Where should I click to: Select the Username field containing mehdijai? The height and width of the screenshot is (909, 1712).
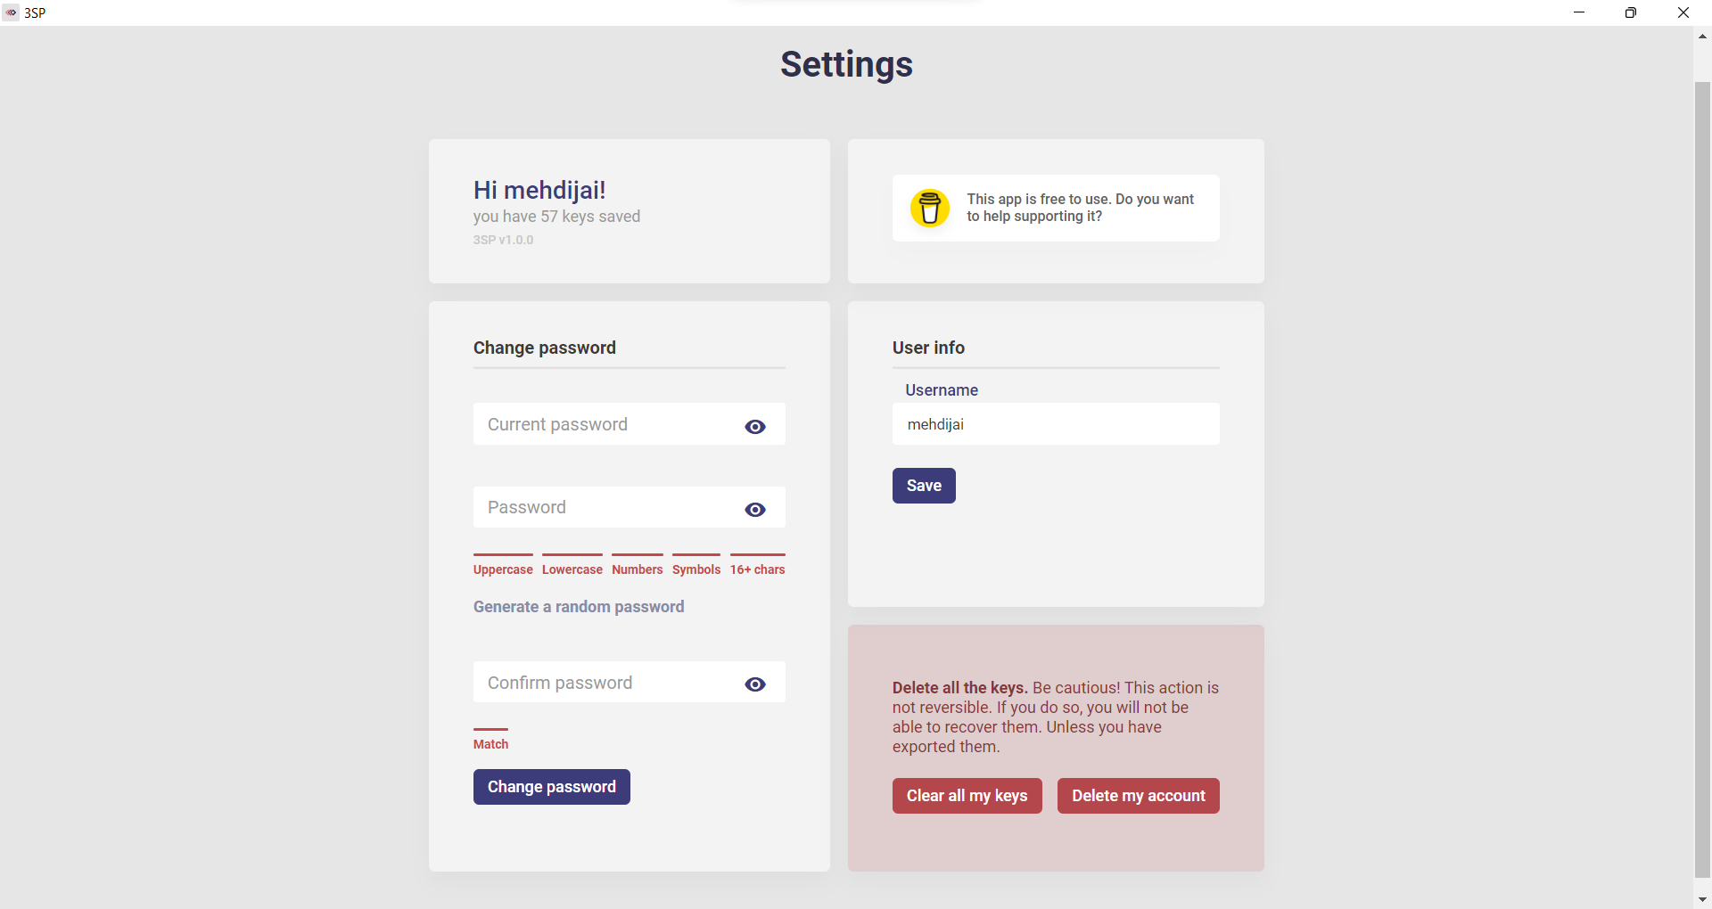coord(1056,424)
